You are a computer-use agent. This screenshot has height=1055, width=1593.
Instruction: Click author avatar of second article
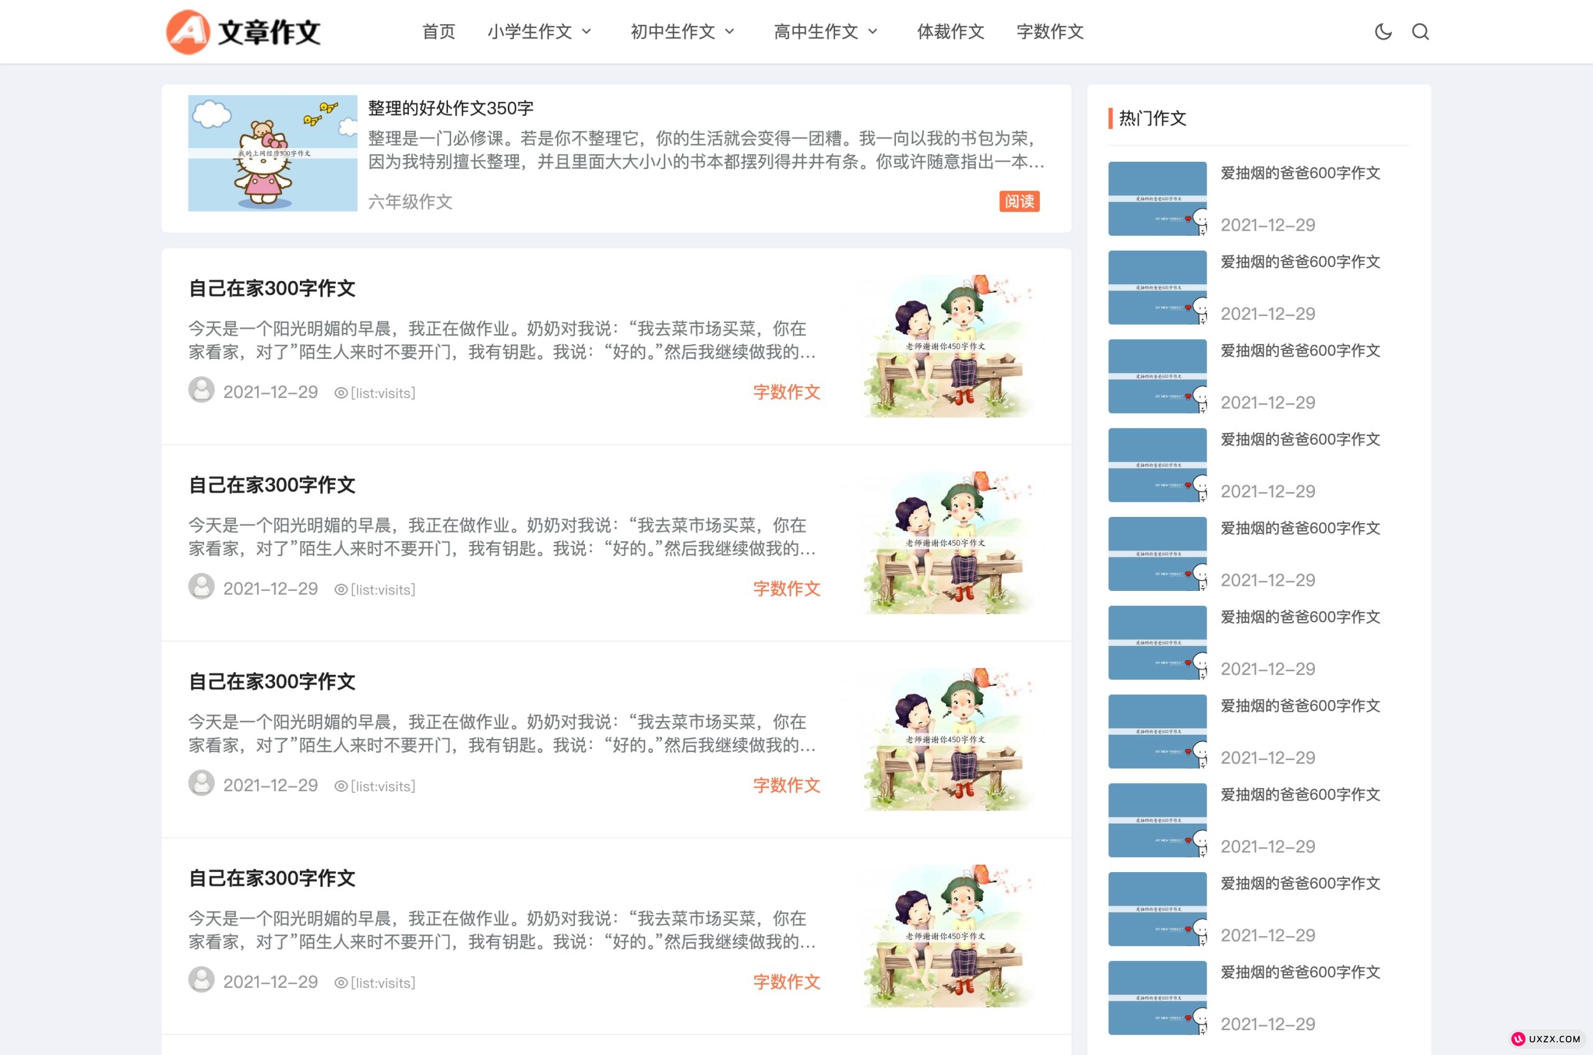coord(201,587)
